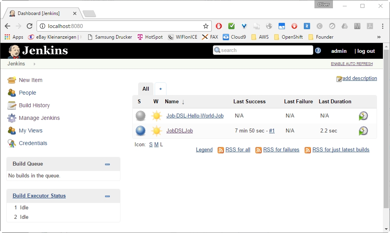Viewport: 390px width, 233px height.
Task: Click the Build History notepad icon
Action: pos(12,105)
